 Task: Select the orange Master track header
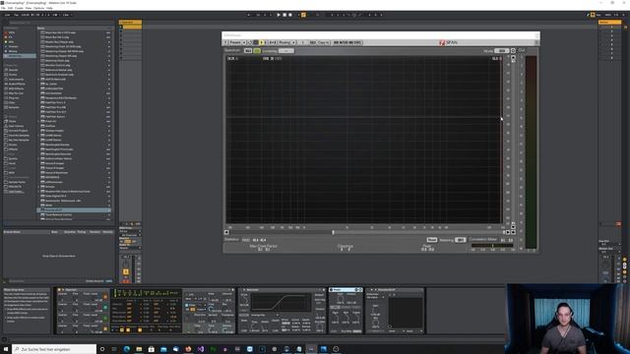point(610,23)
